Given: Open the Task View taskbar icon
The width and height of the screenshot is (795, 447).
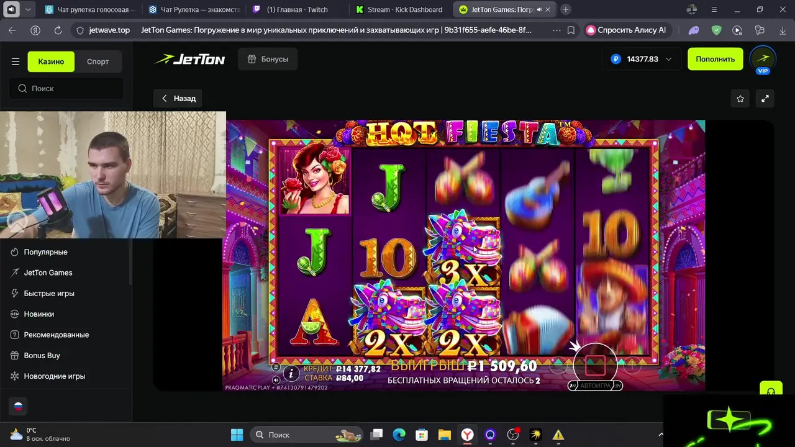Looking at the screenshot, I should point(377,435).
